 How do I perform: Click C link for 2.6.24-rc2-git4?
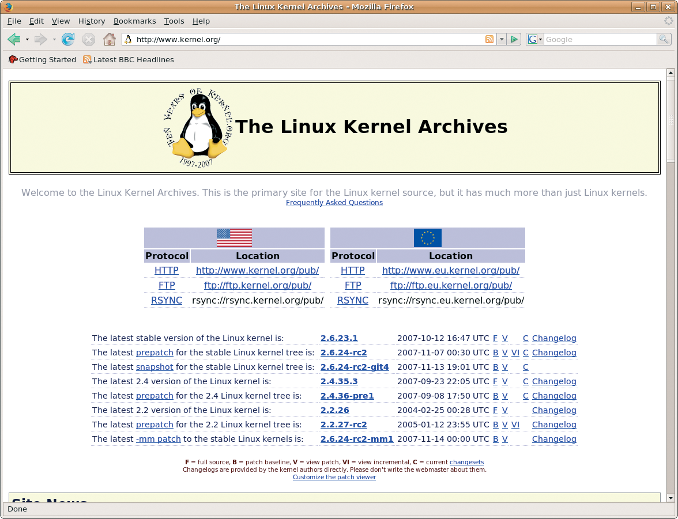525,367
